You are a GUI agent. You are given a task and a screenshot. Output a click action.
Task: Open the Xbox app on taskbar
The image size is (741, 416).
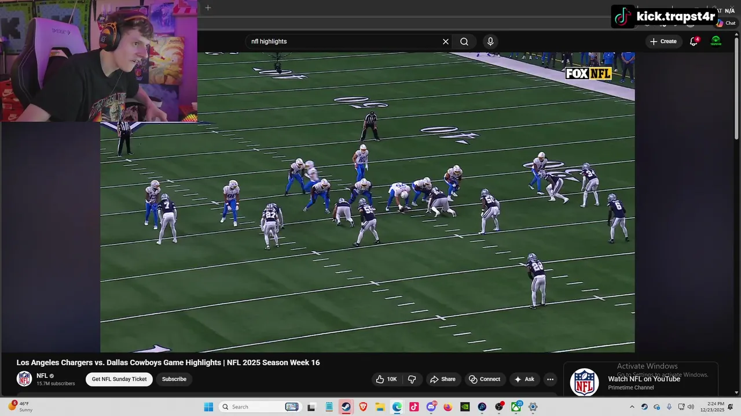516,407
